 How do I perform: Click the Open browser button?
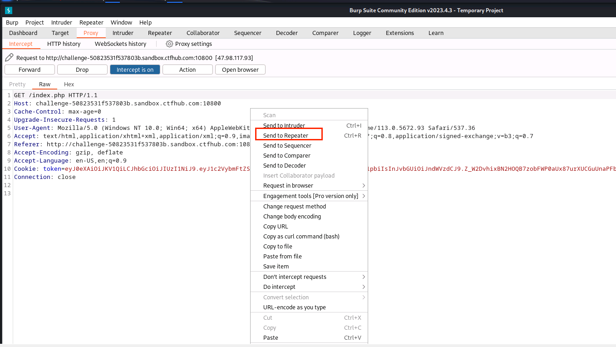240,69
